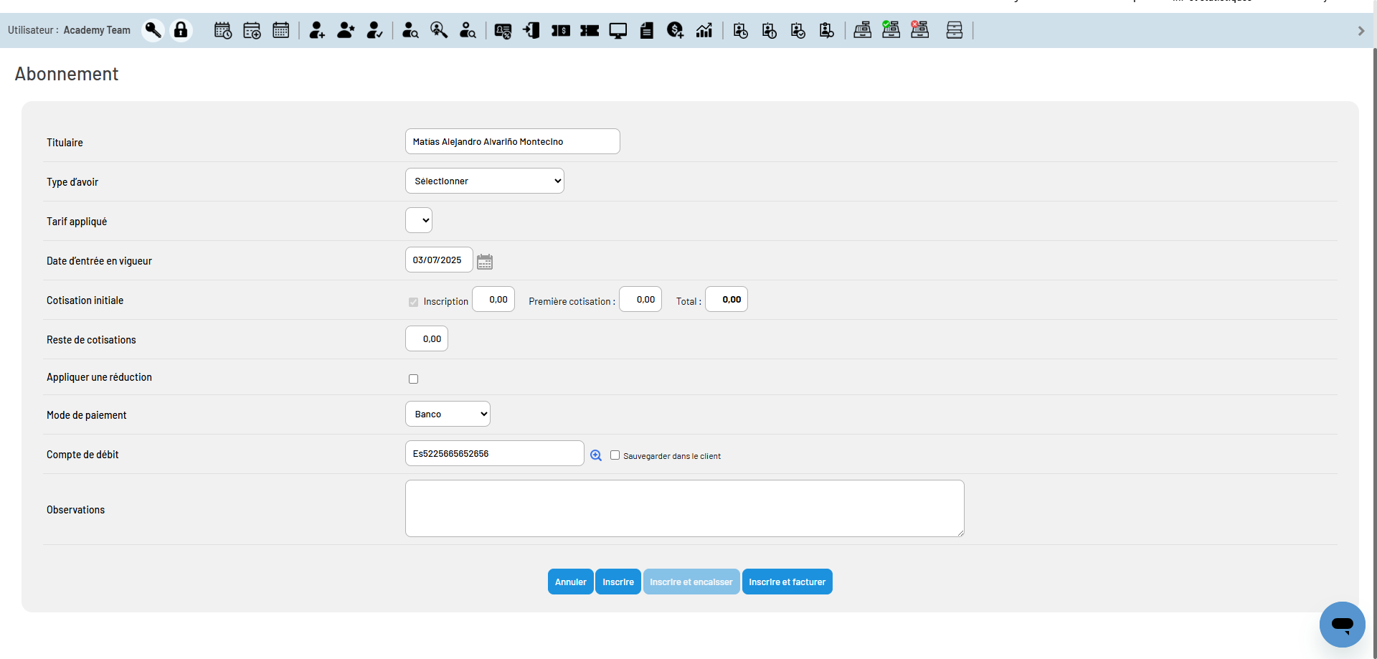
Task: Open the outlined person search icon
Action: click(468, 30)
